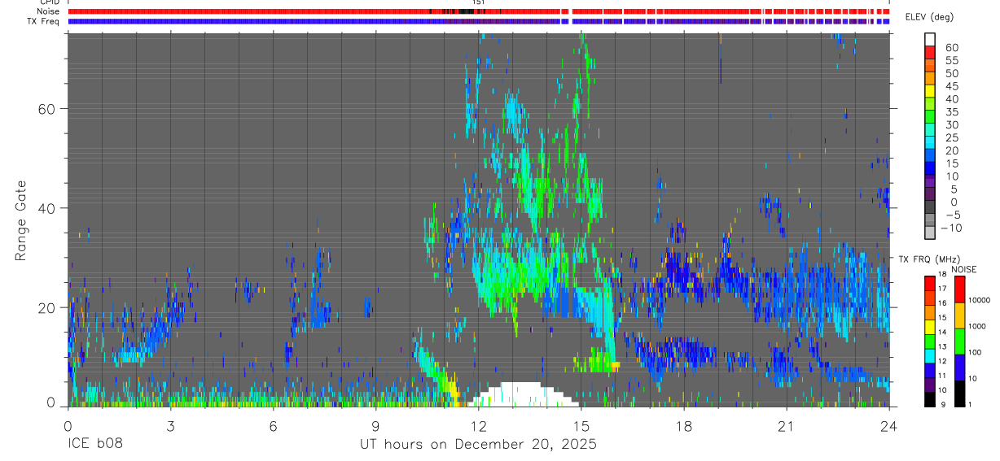Click the x-axis tick label '15'
This screenshot has width=1000, height=461.
[x=581, y=426]
